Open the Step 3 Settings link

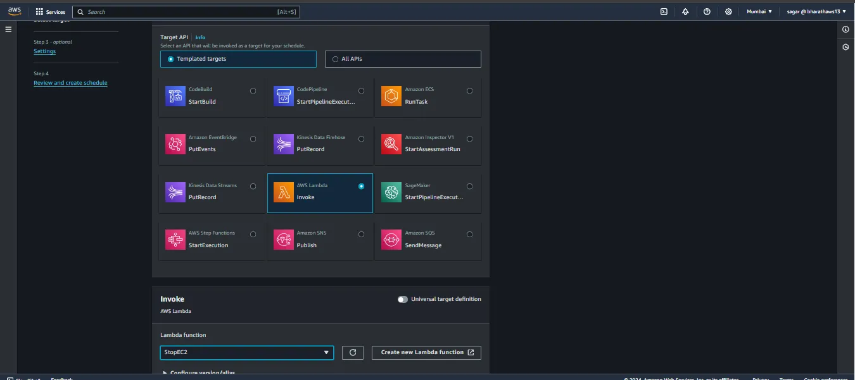[x=44, y=51]
